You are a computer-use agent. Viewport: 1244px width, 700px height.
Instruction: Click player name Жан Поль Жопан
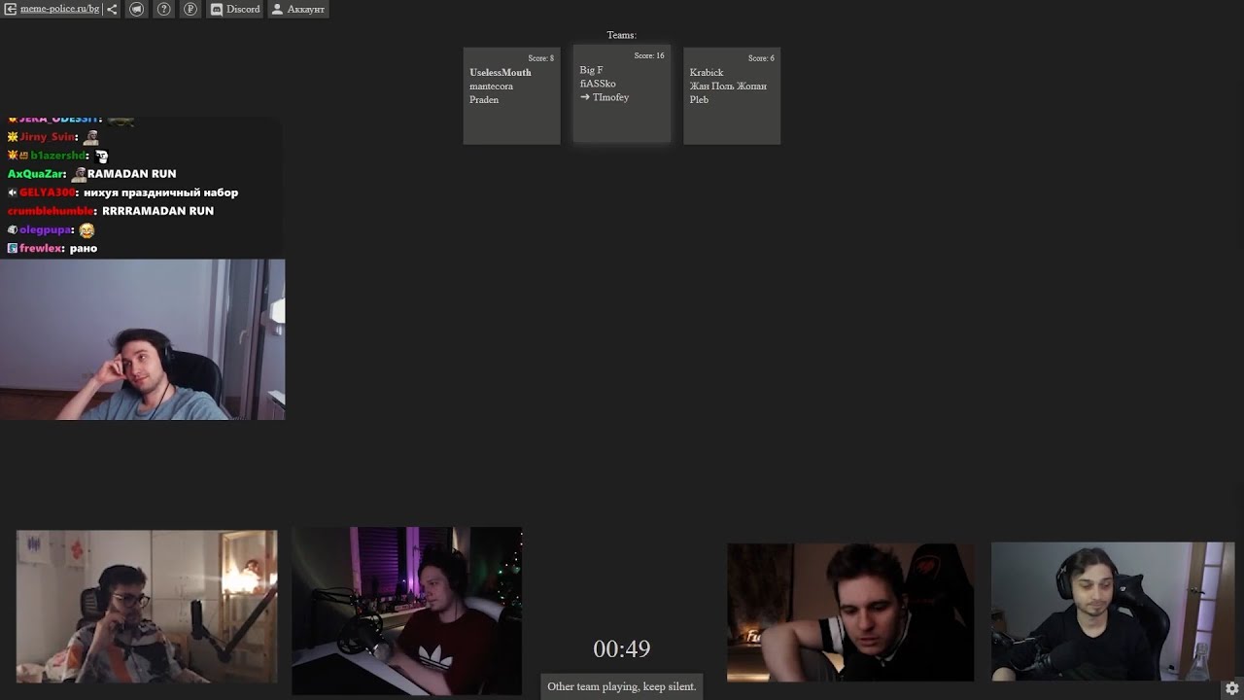(x=728, y=87)
